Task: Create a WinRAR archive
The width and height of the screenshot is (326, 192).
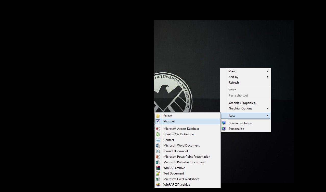Action: [188, 168]
